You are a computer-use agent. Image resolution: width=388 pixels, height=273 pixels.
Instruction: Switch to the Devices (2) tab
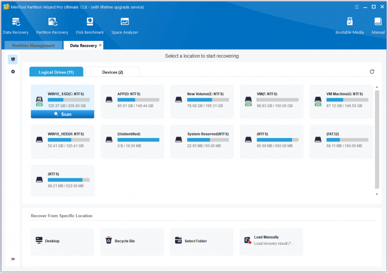click(x=113, y=72)
